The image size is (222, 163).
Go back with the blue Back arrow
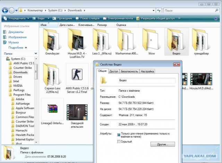coord(5,10)
